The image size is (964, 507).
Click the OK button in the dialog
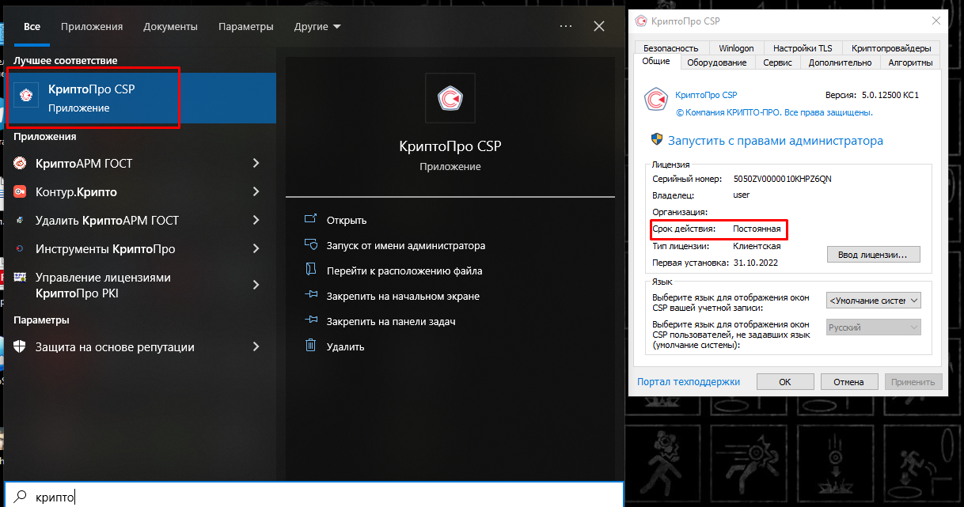785,381
